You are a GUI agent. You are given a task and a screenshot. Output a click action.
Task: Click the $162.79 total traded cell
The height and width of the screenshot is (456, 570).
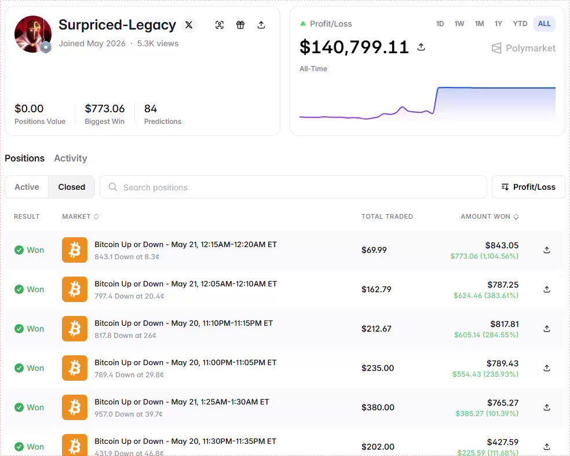coord(377,289)
